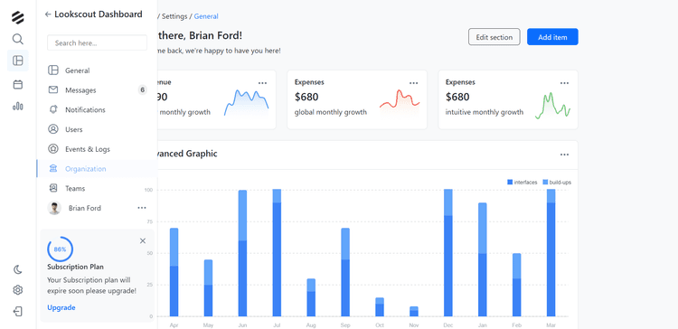Open Messages in the sidebar menu
Screen dimensions: 678x329
[x=97, y=89]
